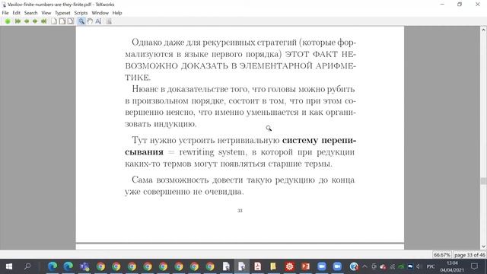Open the Window menu

100,13
